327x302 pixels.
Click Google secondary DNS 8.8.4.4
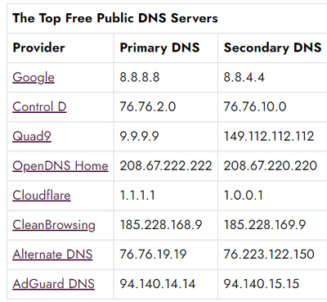click(x=244, y=77)
